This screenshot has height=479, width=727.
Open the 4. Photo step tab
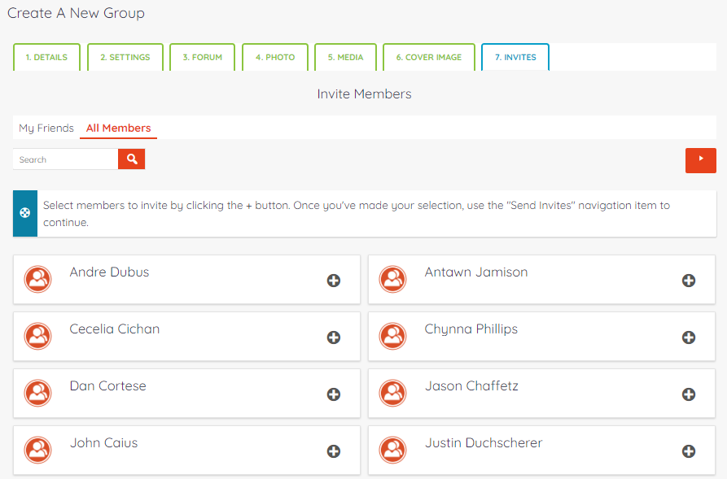pos(275,58)
